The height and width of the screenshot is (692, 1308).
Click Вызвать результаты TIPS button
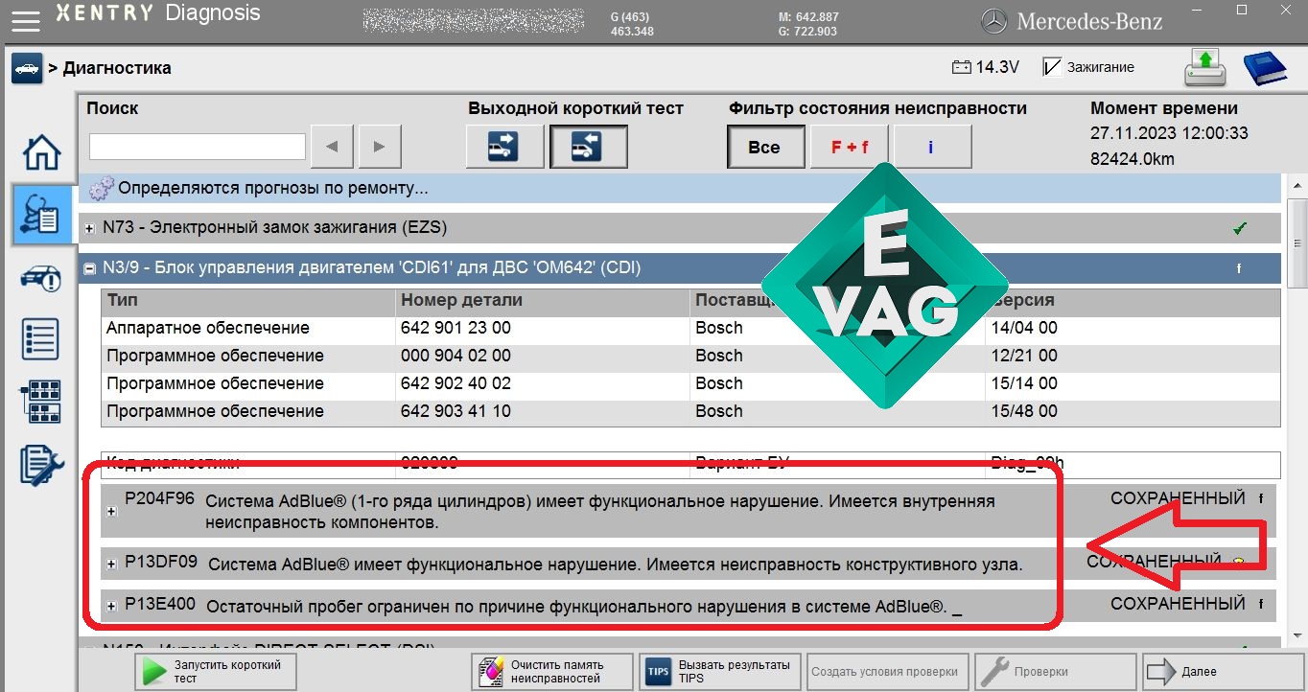720,671
